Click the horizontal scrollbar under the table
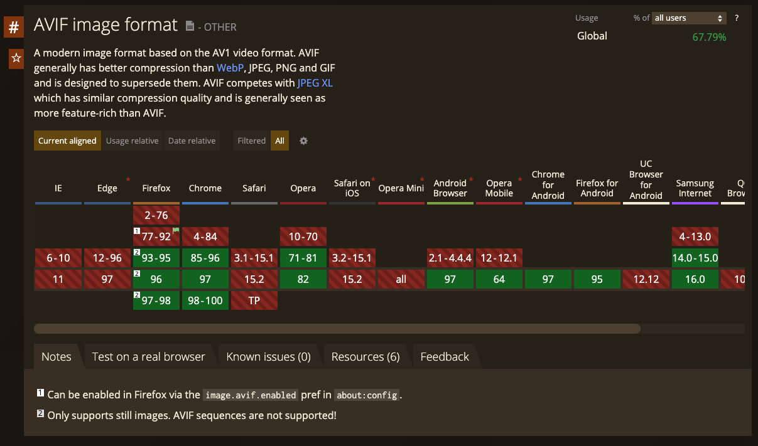 click(337, 329)
